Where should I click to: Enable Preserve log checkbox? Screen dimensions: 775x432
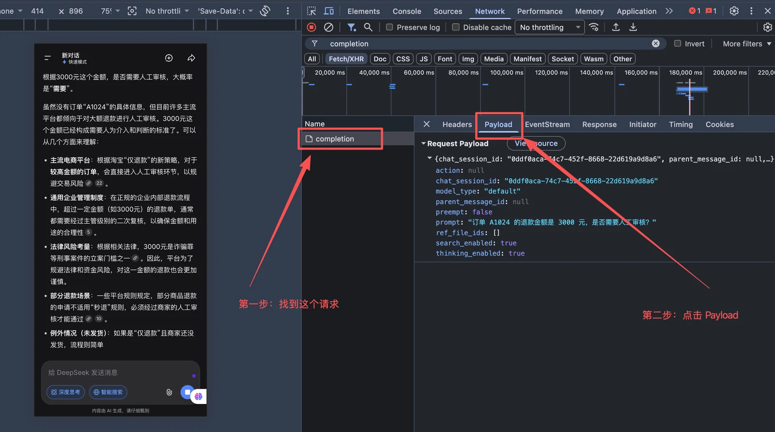(x=389, y=27)
